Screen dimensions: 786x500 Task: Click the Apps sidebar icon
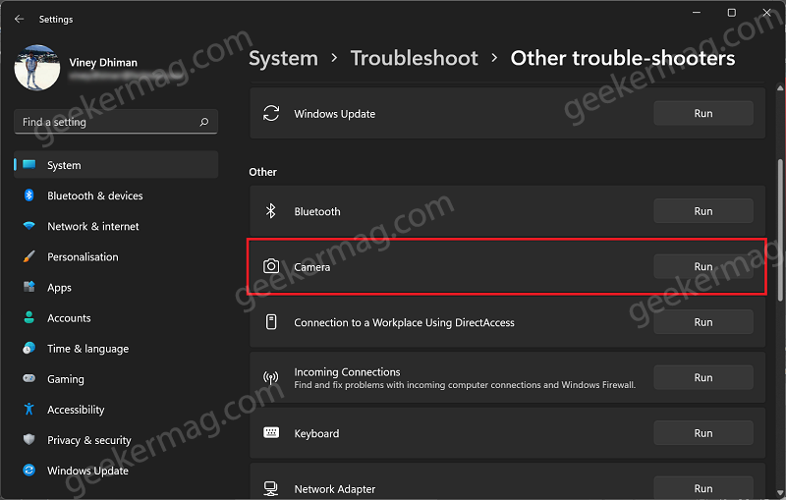click(x=29, y=287)
